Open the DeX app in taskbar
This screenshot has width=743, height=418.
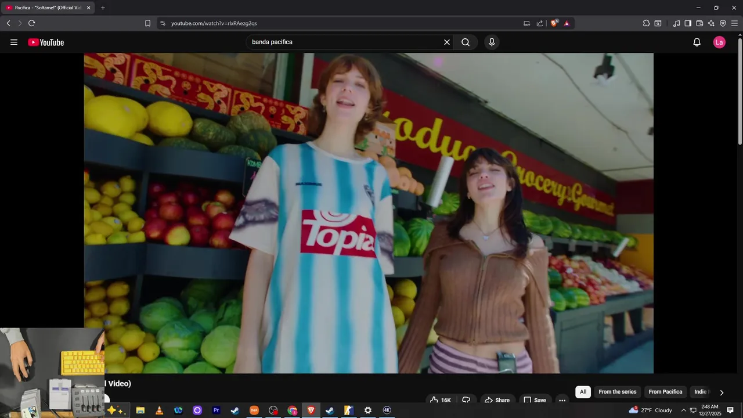(x=254, y=410)
